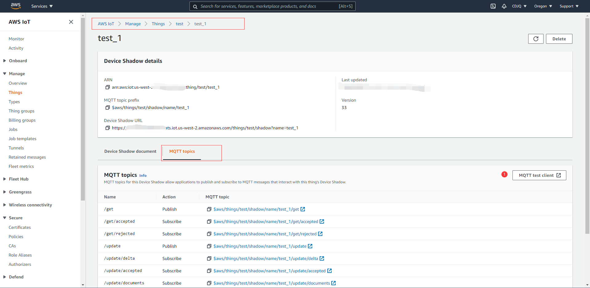Viewport: 590px width, 288px height.
Task: Copy the /update MQTT topic
Action: [x=209, y=246]
